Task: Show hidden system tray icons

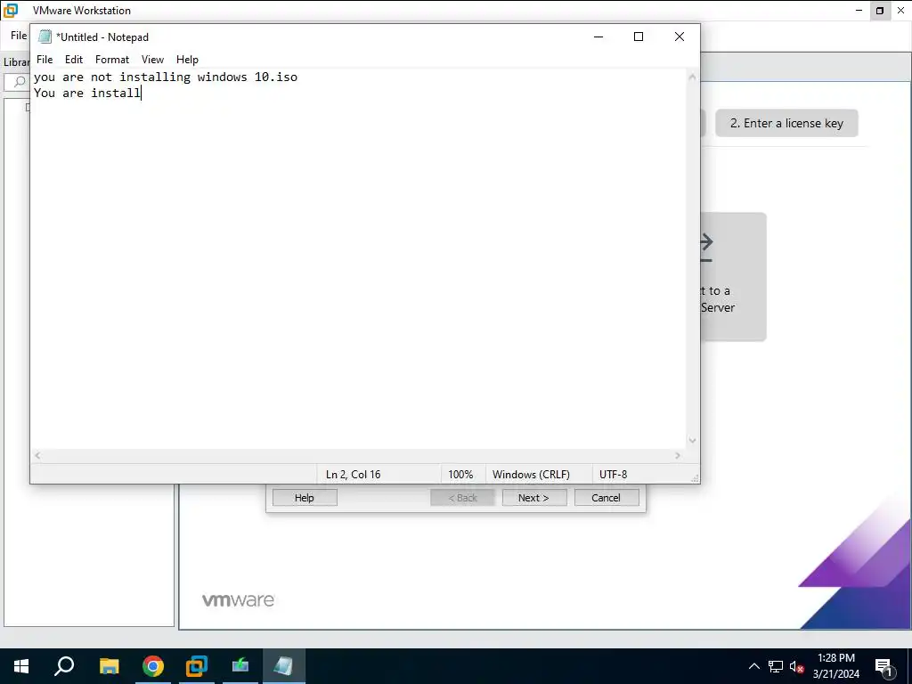Action: (753, 666)
